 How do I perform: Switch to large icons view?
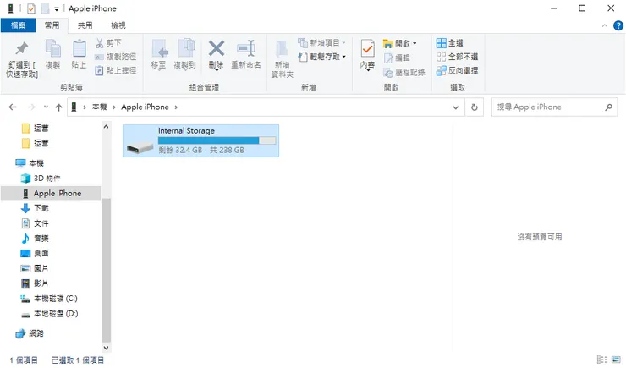pyautogui.click(x=616, y=360)
